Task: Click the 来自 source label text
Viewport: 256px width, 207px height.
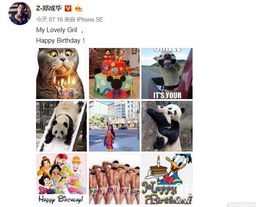Action: (70, 19)
